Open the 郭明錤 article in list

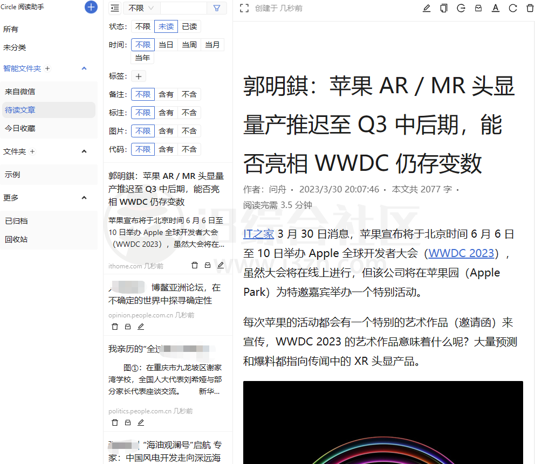click(x=166, y=189)
